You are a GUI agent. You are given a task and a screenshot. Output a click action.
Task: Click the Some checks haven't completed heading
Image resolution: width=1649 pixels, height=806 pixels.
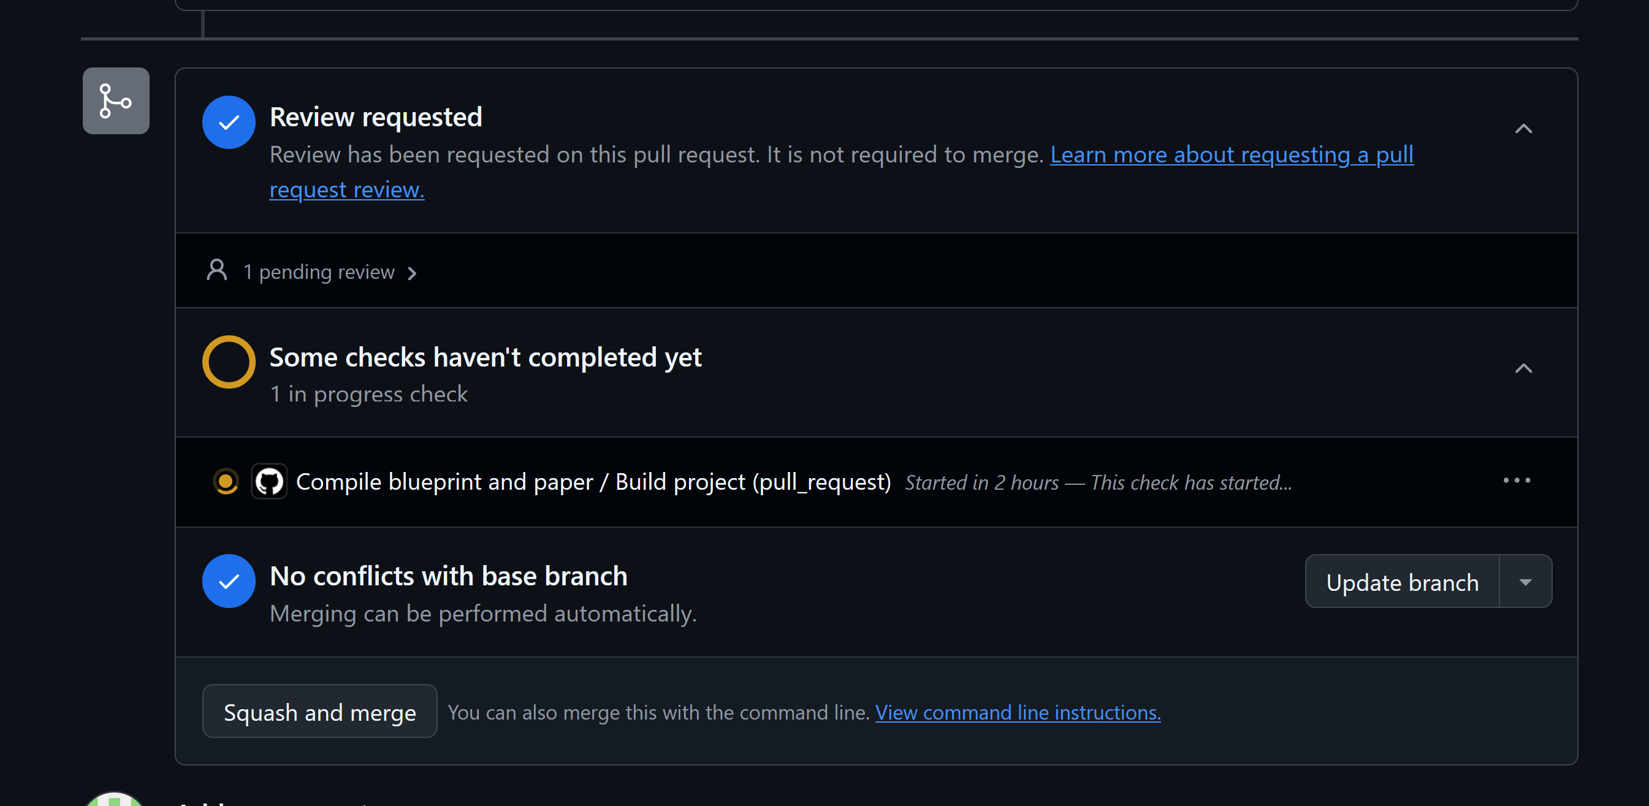(x=486, y=357)
